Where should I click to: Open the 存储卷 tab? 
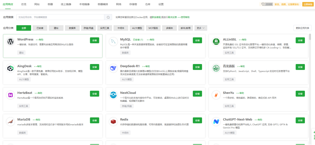coord(133,4)
